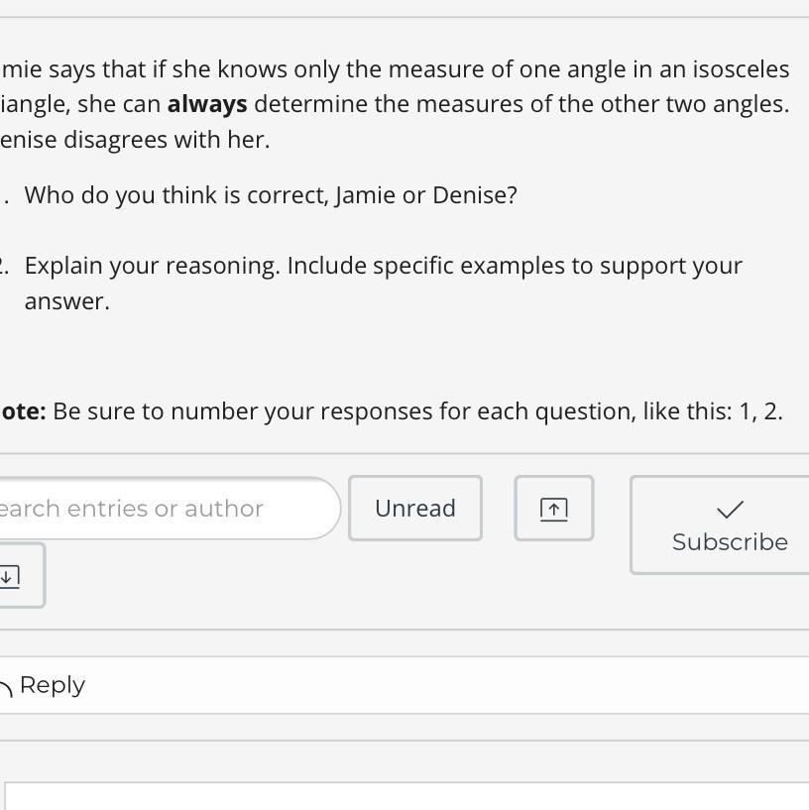Viewport: 809px width, 810px height.
Task: Click the collapse replies up-arrow icon
Action: (553, 509)
